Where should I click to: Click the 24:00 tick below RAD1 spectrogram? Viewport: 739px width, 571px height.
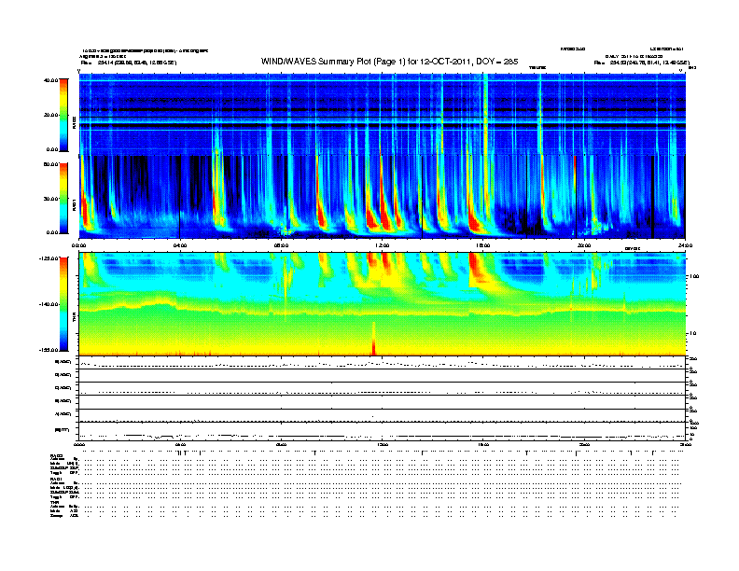tap(685, 245)
